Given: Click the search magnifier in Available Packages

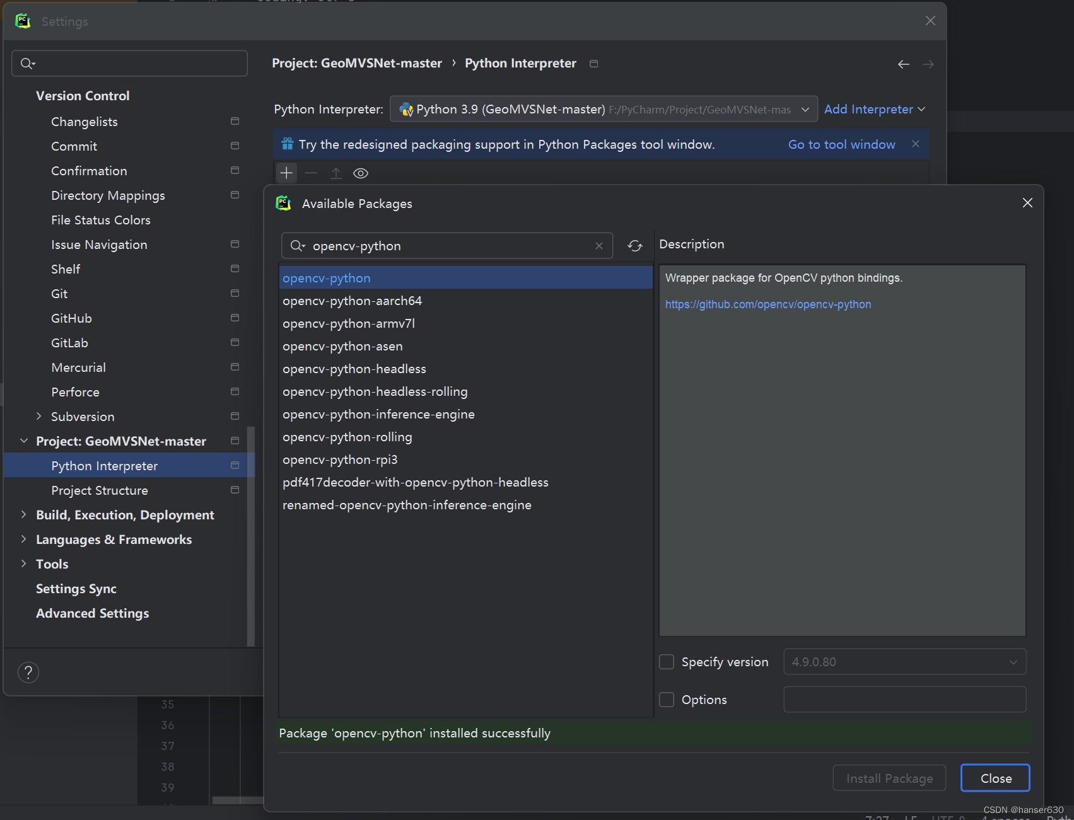Looking at the screenshot, I should tap(297, 246).
